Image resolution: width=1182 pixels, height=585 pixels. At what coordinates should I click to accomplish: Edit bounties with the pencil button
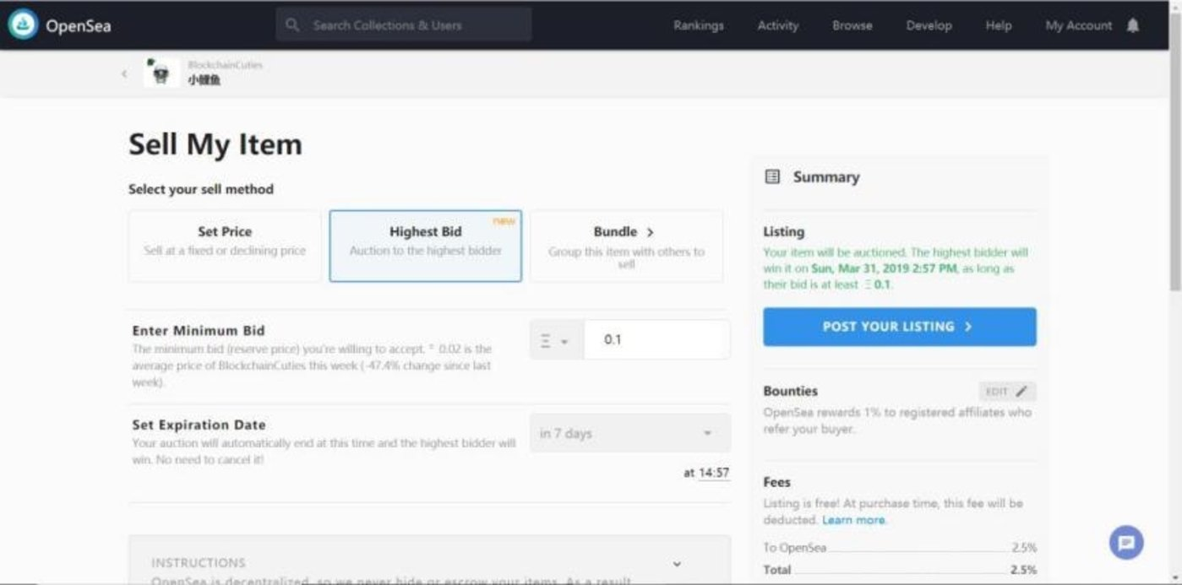pyautogui.click(x=1007, y=392)
